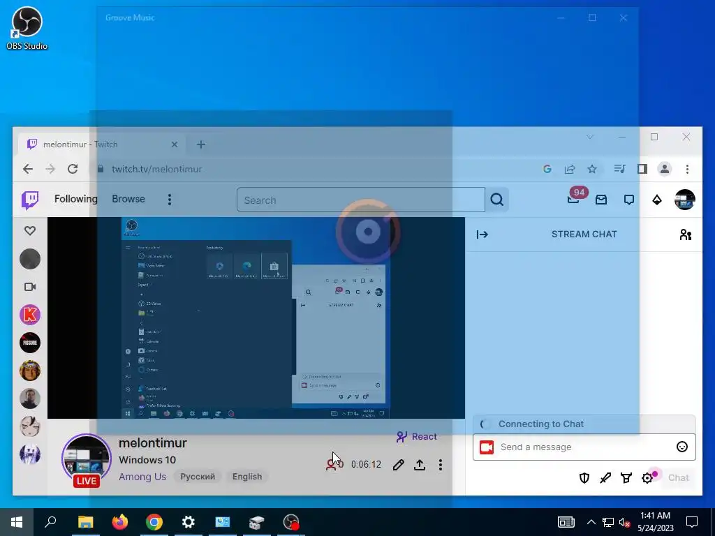Collapse the stream chat panel

point(482,234)
